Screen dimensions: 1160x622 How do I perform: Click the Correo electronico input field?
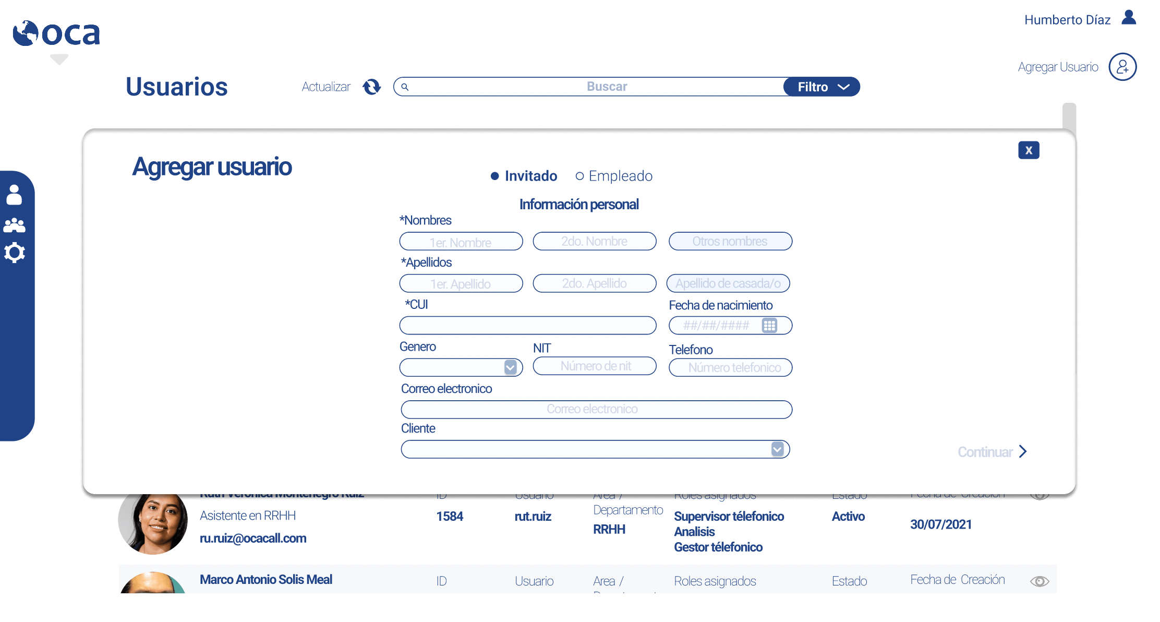[596, 409]
